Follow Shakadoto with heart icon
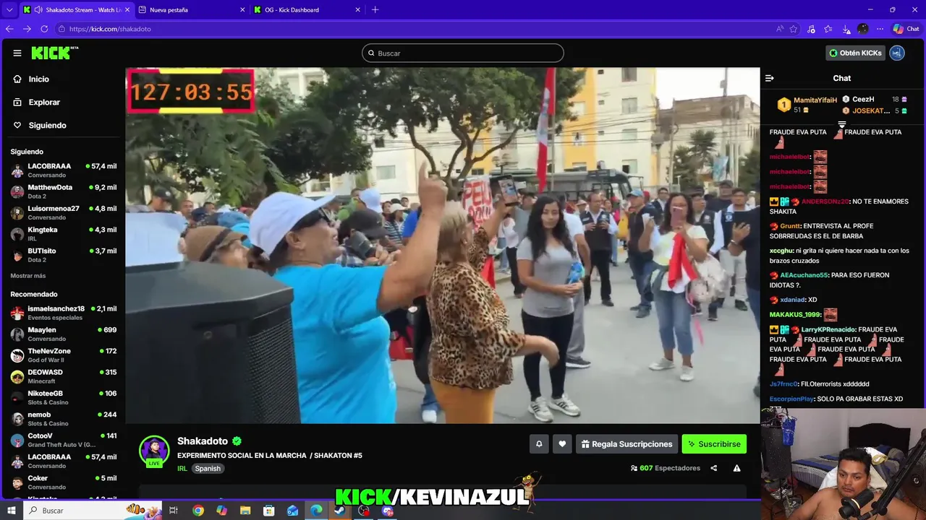926x520 pixels. (x=563, y=444)
